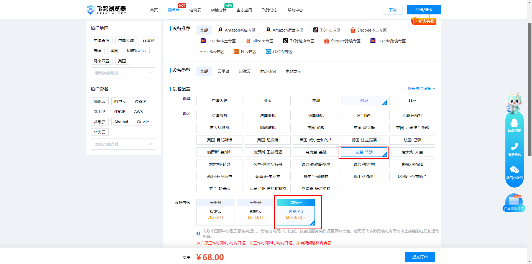Click the Feikua browser shield logo
This screenshot has width=532, height=264.
pyautogui.click(x=91, y=10)
